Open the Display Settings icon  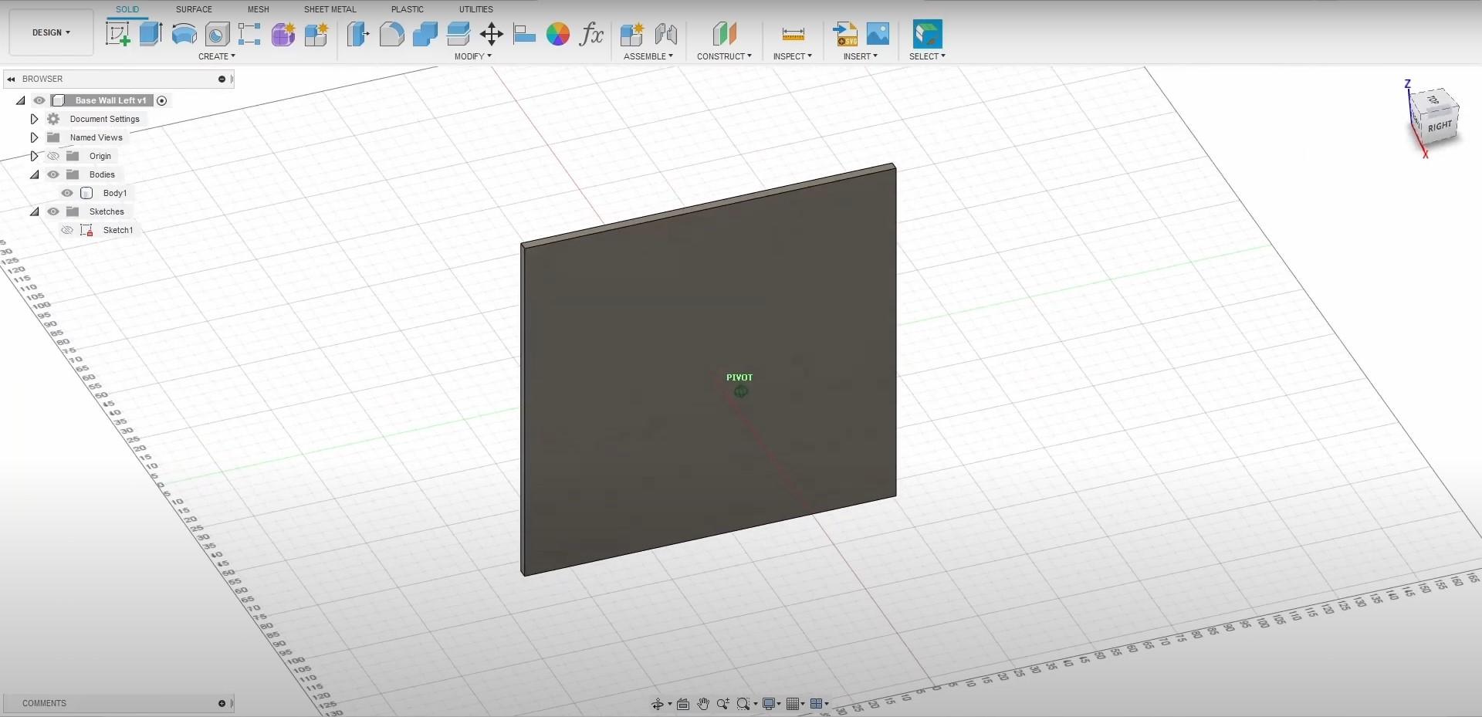click(x=769, y=704)
